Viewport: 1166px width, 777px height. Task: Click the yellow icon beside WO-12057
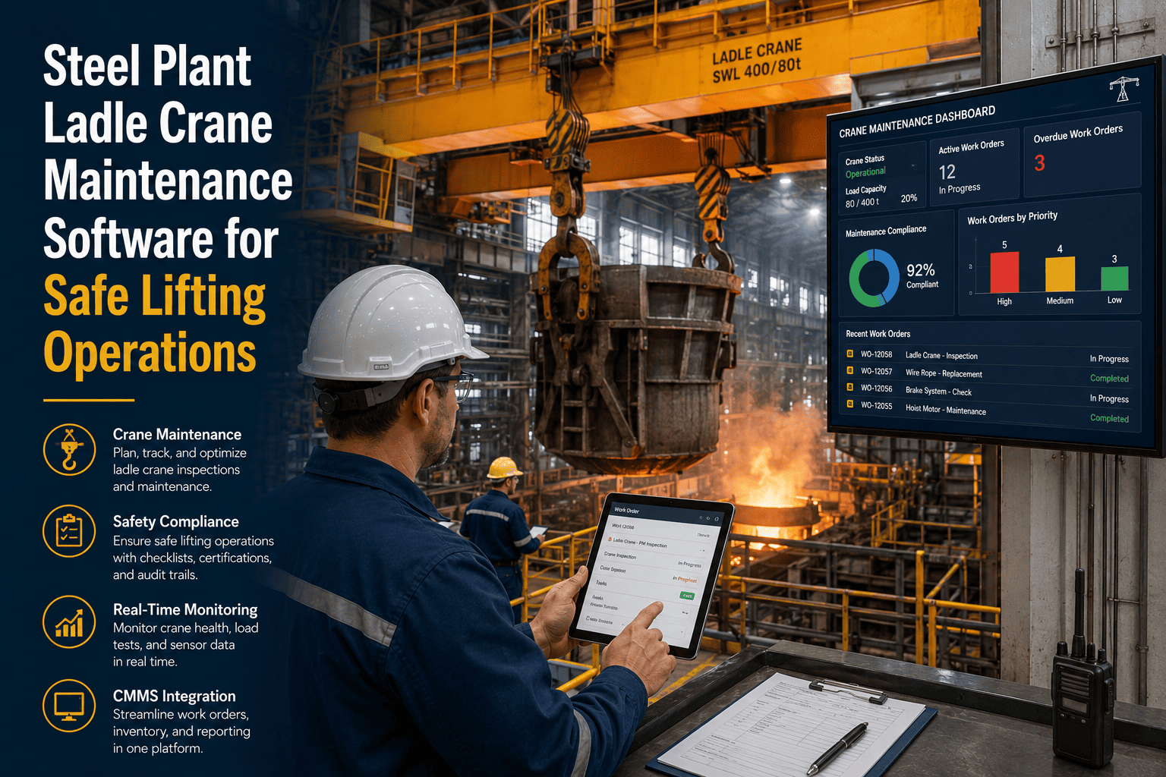click(x=850, y=370)
